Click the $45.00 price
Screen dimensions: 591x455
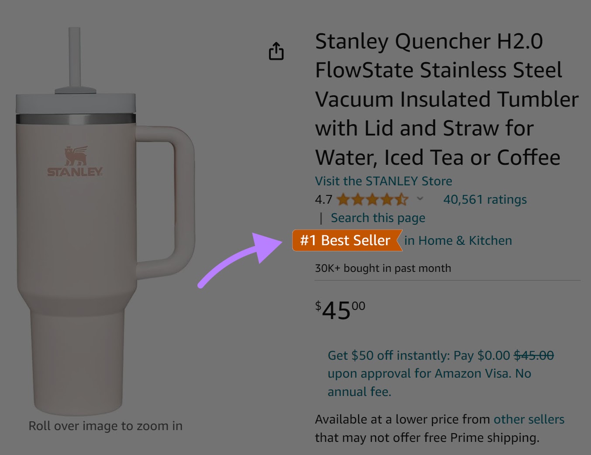point(340,309)
